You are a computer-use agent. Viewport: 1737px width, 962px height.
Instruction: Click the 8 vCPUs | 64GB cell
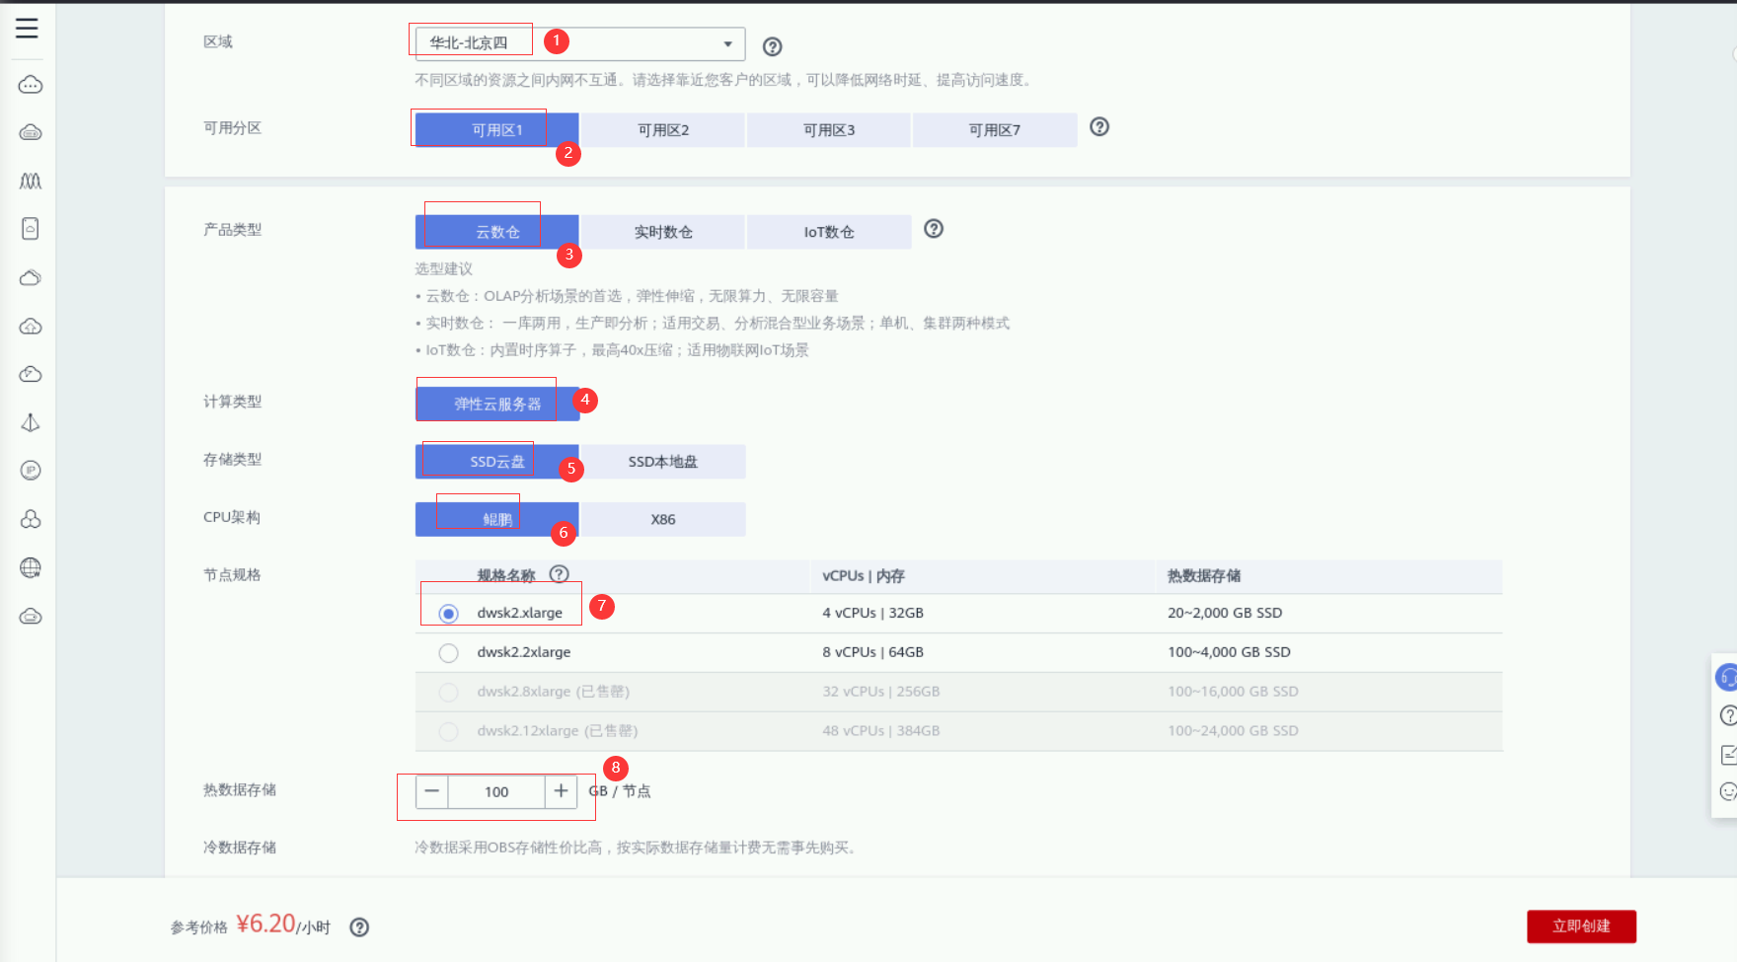(873, 652)
